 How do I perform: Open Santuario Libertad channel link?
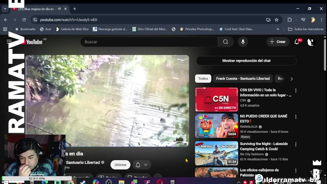pos(83,163)
